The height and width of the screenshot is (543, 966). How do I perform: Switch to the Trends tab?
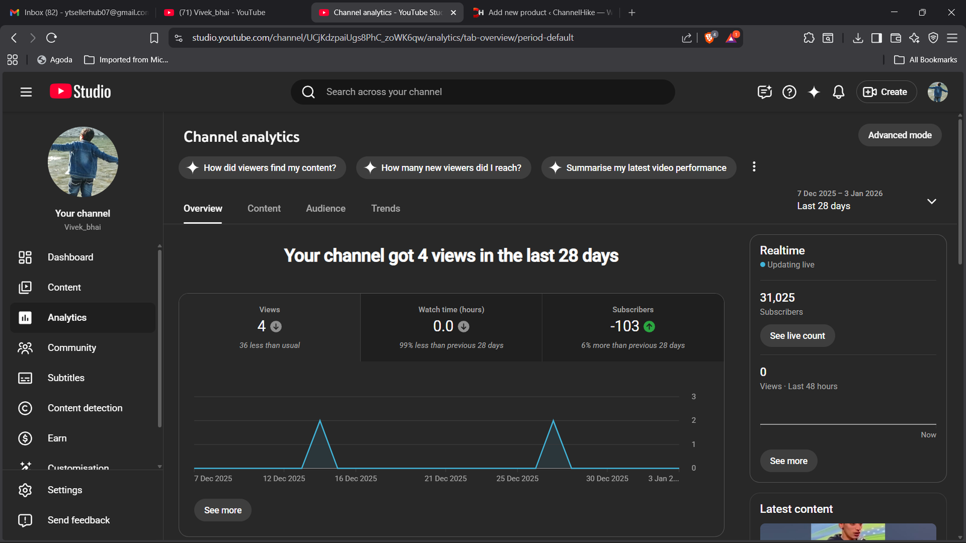(x=385, y=208)
